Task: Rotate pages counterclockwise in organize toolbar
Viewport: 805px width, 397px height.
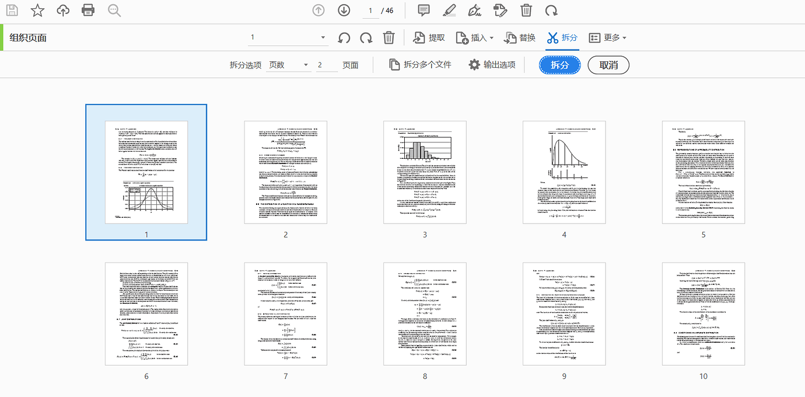Action: pyautogui.click(x=344, y=38)
